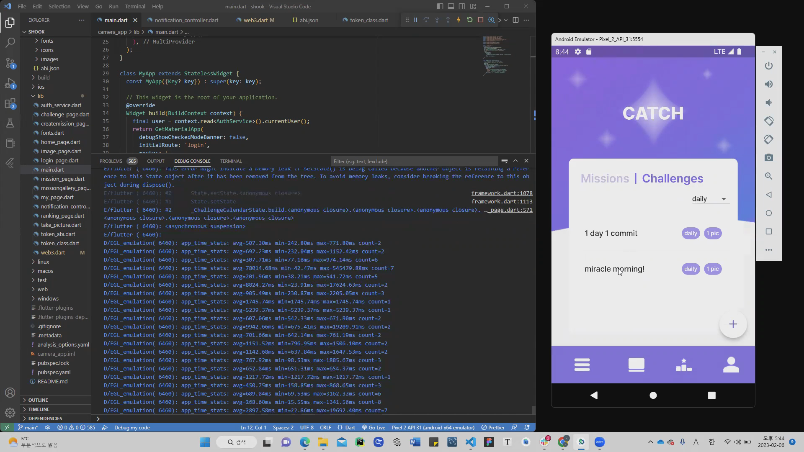Click main* branch in status bar
The height and width of the screenshot is (452, 804).
28,427
